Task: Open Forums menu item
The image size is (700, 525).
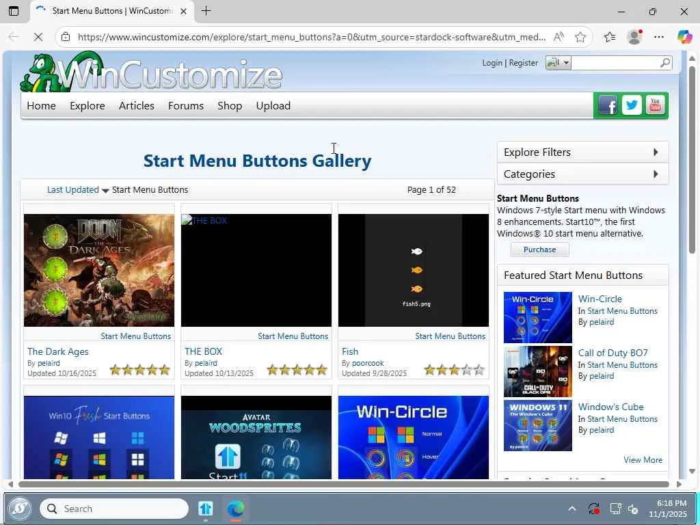Action: point(186,106)
